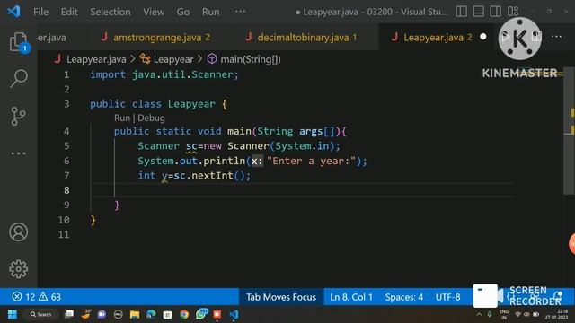This screenshot has width=575, height=323.
Task: Toggle the primary side bar layout icon
Action: coord(461,12)
